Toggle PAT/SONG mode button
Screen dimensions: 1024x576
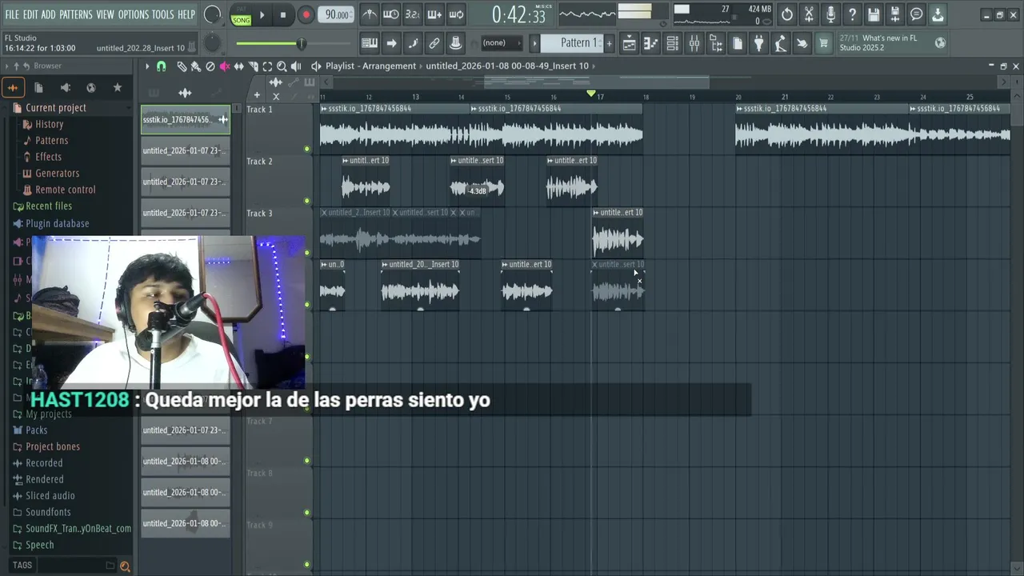[240, 15]
